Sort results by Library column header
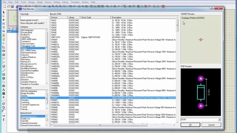 (x=74, y=17)
